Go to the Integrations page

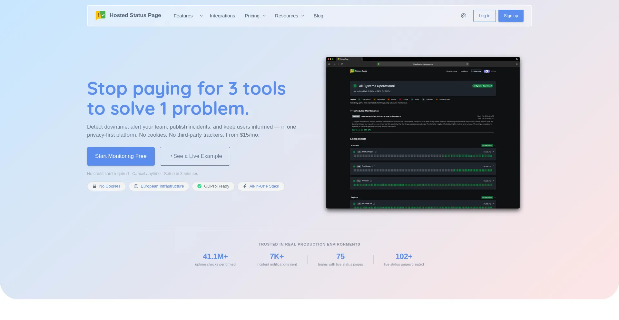[222, 16]
